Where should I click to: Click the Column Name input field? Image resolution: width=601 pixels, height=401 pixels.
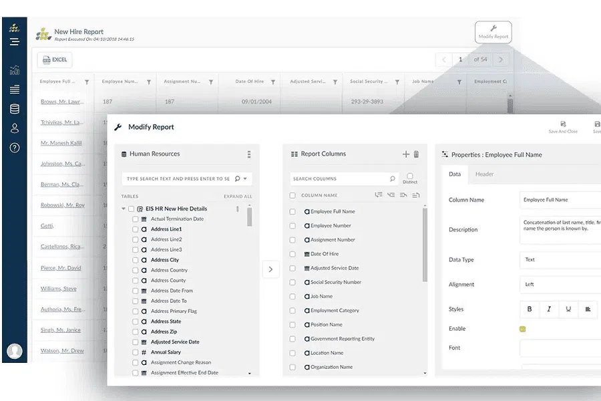tap(560, 200)
